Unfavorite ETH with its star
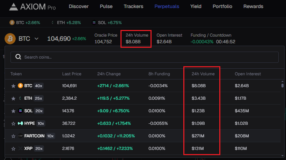The width and height of the screenshot is (286, 160). 13,99
